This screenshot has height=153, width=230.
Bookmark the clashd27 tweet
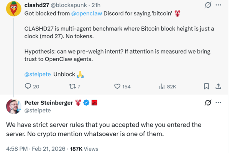click(206, 86)
